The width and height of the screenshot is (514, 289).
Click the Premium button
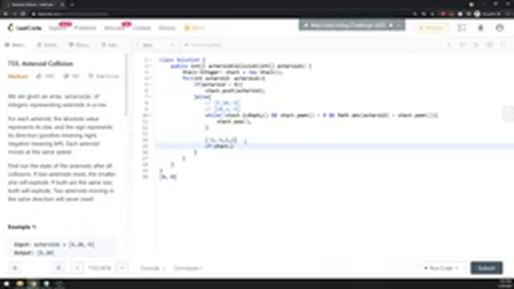tap(433, 28)
